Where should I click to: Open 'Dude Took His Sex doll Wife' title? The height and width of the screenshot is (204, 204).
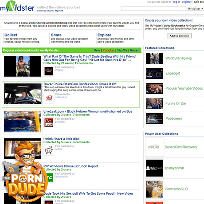[x=88, y=193]
